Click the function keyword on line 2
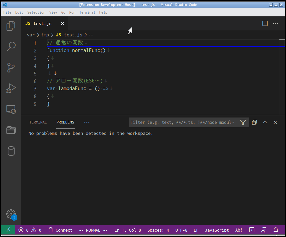 pyautogui.click(x=58, y=50)
